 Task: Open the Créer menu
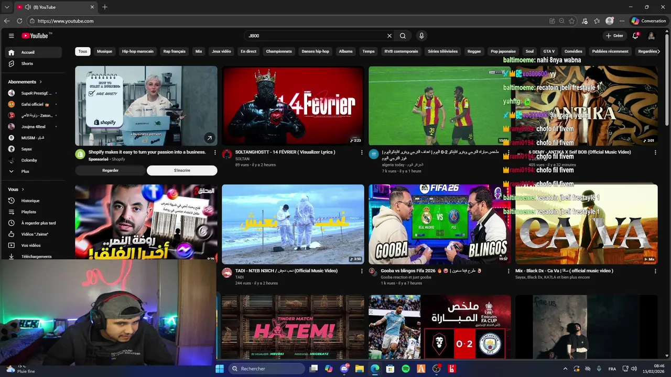point(614,36)
